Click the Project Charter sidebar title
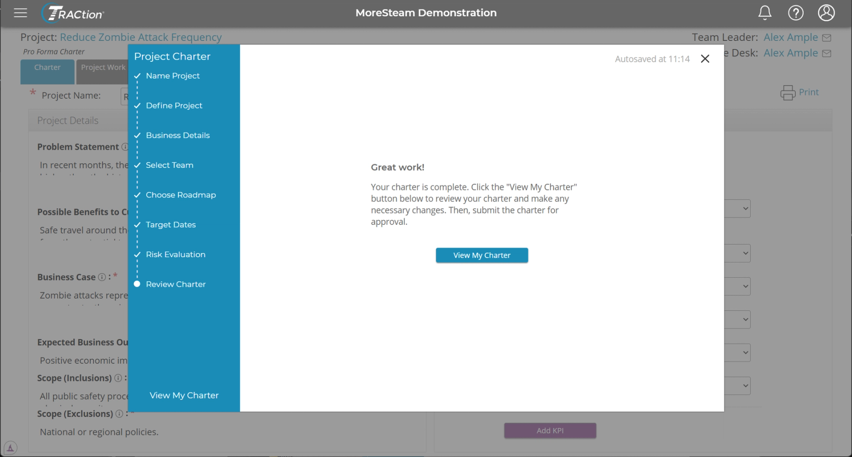This screenshot has height=457, width=852. pyautogui.click(x=172, y=57)
